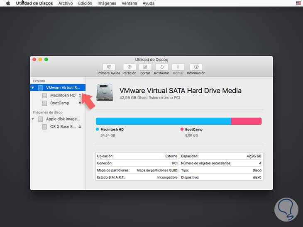Click the Montar toolbar icon

178,67
